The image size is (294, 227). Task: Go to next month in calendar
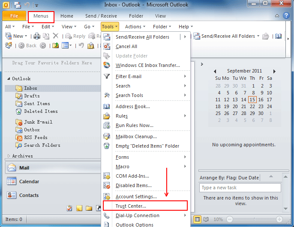point(274,71)
